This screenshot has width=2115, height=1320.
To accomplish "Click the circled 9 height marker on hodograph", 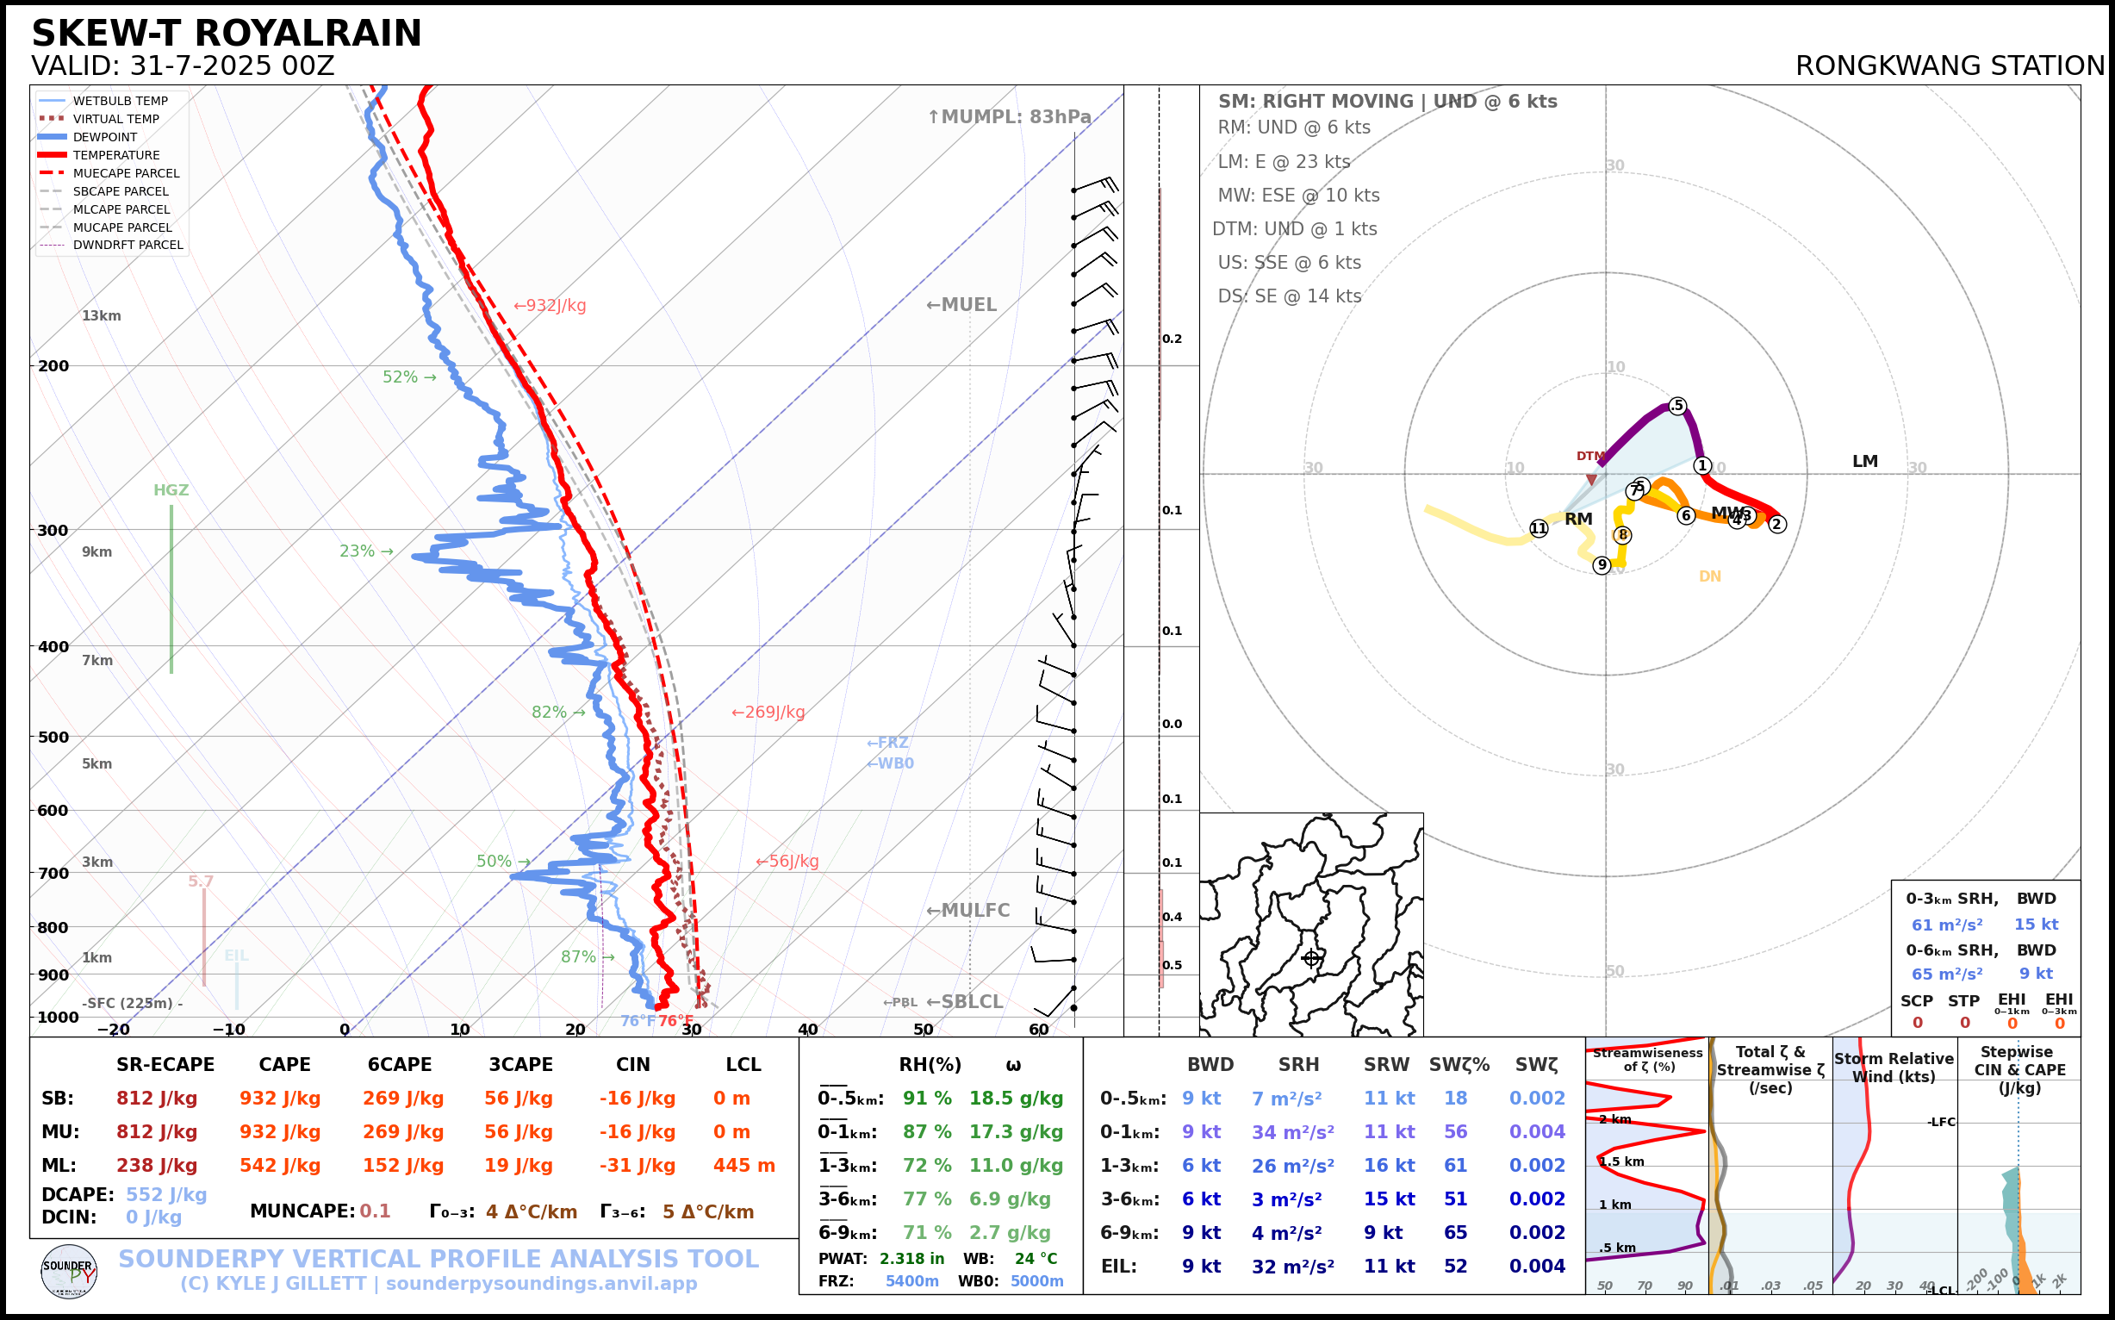I will click(x=1601, y=565).
